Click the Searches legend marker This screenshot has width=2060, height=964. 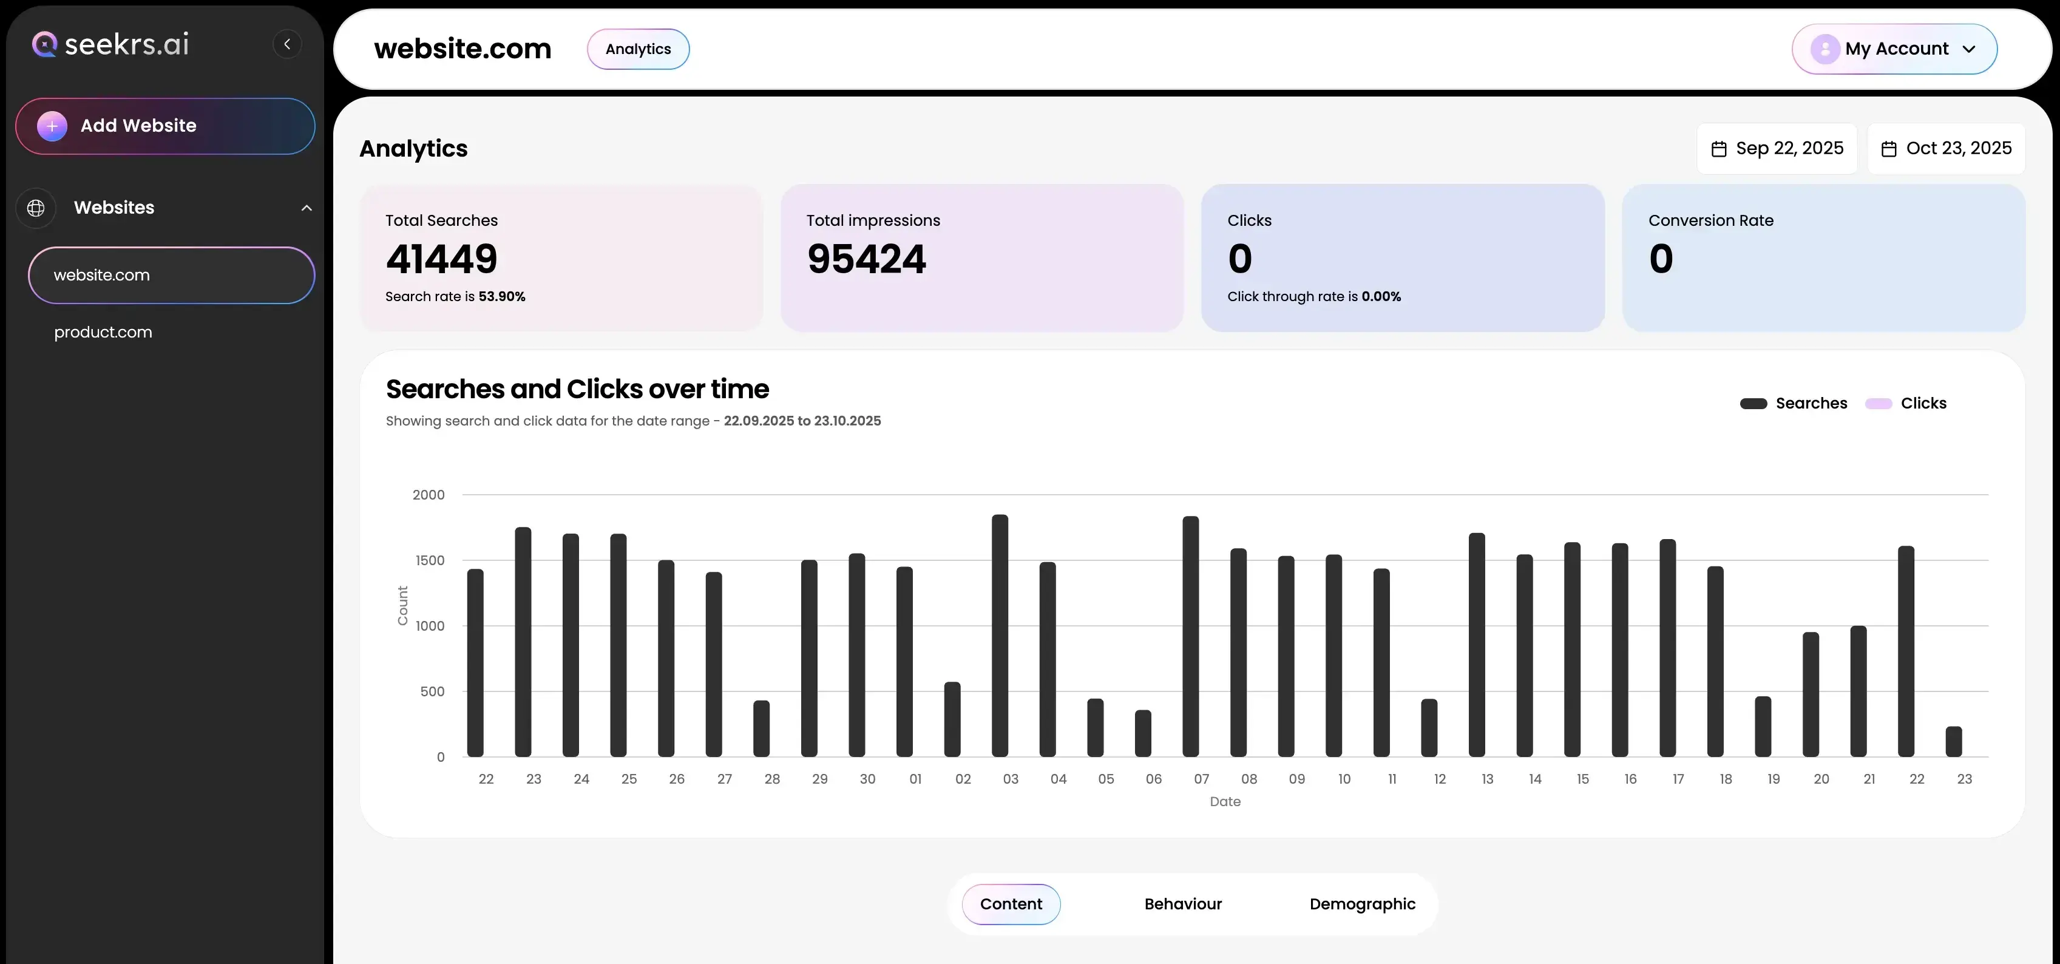click(x=1753, y=403)
